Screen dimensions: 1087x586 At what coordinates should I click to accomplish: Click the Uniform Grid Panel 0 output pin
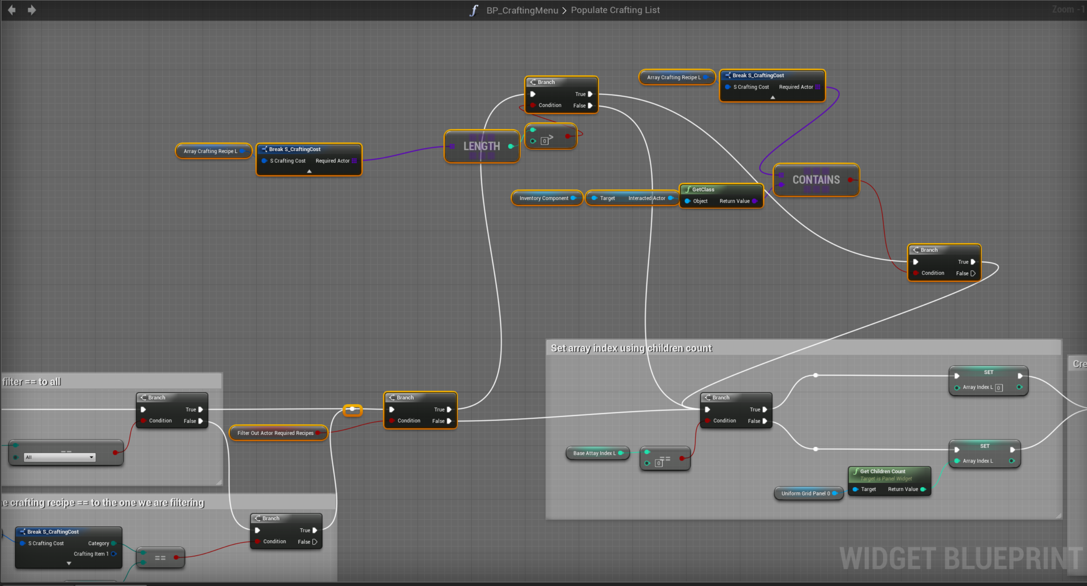tap(834, 493)
